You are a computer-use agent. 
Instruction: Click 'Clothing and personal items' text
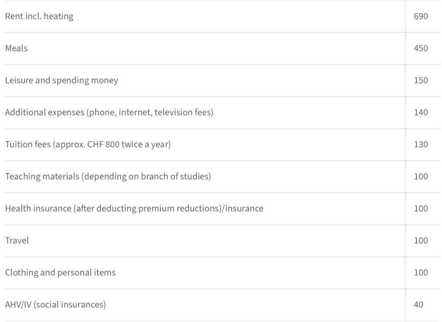(60, 273)
